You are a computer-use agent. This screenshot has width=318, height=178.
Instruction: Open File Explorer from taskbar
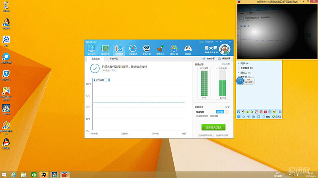pyautogui.click(x=23, y=174)
